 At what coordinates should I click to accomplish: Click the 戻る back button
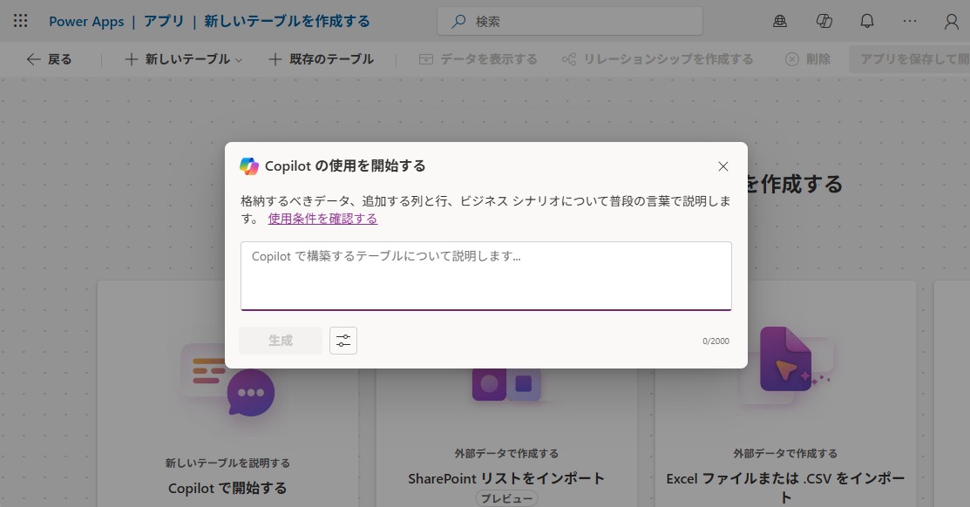tap(50, 59)
